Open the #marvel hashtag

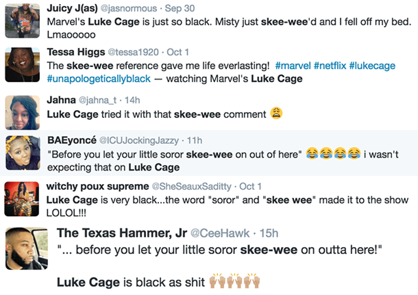tap(293, 65)
